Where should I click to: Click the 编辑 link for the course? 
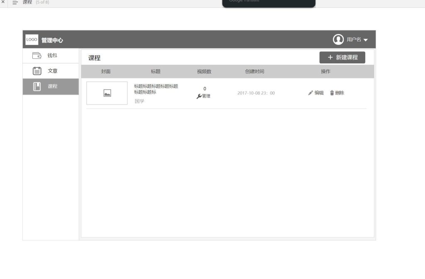pos(319,93)
